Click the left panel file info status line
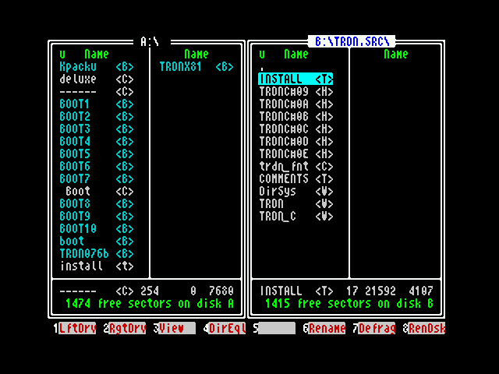Screen dimensions: 499x374 147,291
